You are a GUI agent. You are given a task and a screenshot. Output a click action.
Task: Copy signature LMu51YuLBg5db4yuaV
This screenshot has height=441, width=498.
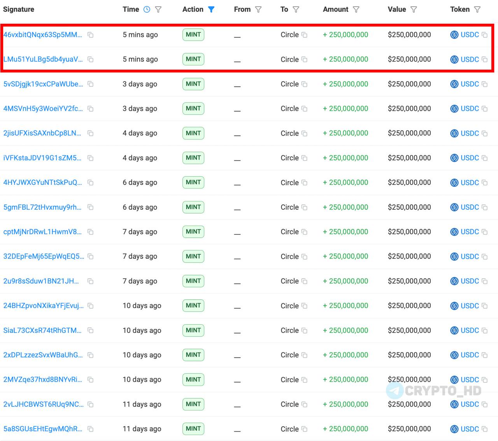90,59
